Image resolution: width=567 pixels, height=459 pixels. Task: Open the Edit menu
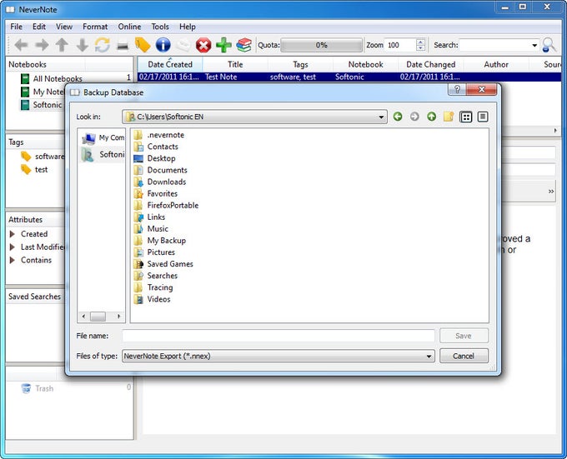pyautogui.click(x=39, y=27)
